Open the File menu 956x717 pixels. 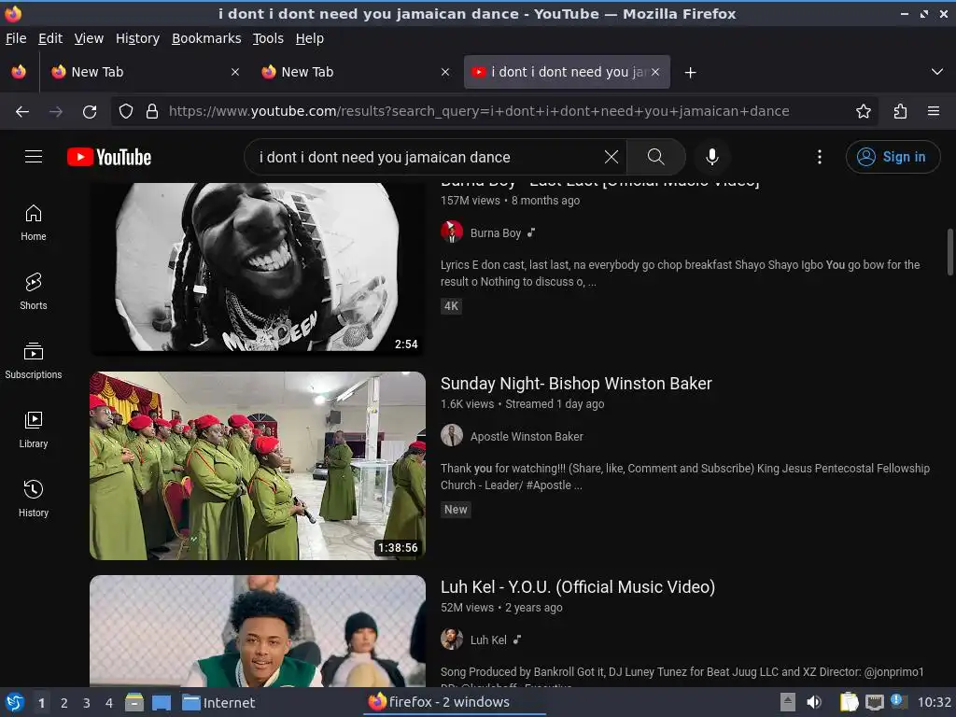coord(16,38)
